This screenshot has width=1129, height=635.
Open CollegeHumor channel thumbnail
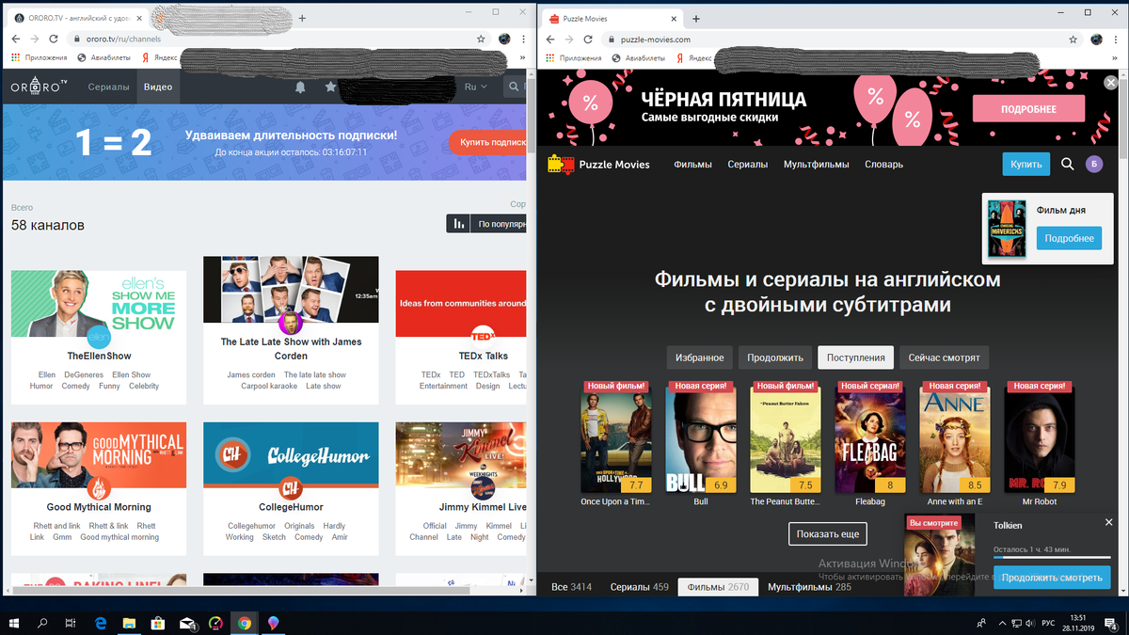(x=291, y=454)
